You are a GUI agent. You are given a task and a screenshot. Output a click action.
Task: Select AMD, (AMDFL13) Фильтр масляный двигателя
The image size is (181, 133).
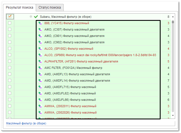tap(77, 74)
